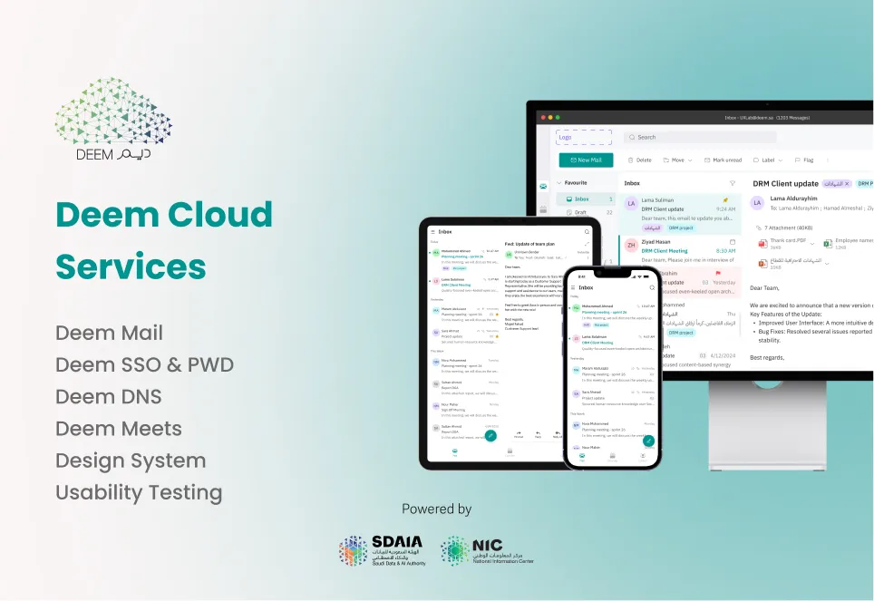This screenshot has height=601, width=874.
Task: Click the pin icon on Lama Suliman email
Action: [x=725, y=199]
